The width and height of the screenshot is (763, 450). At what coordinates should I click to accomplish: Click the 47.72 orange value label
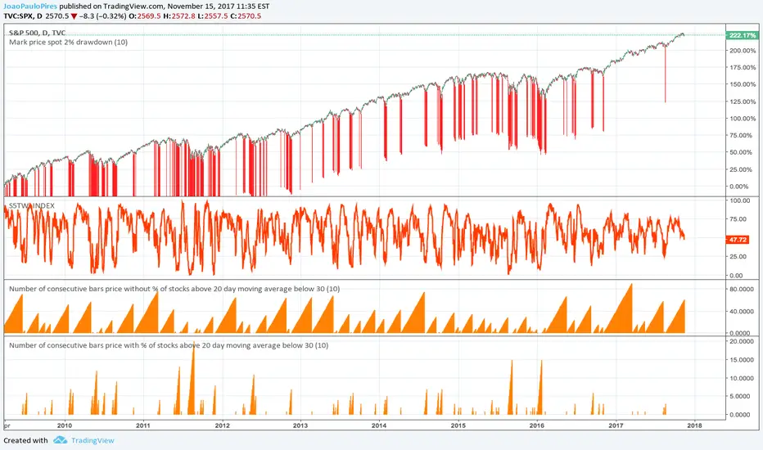(x=738, y=240)
